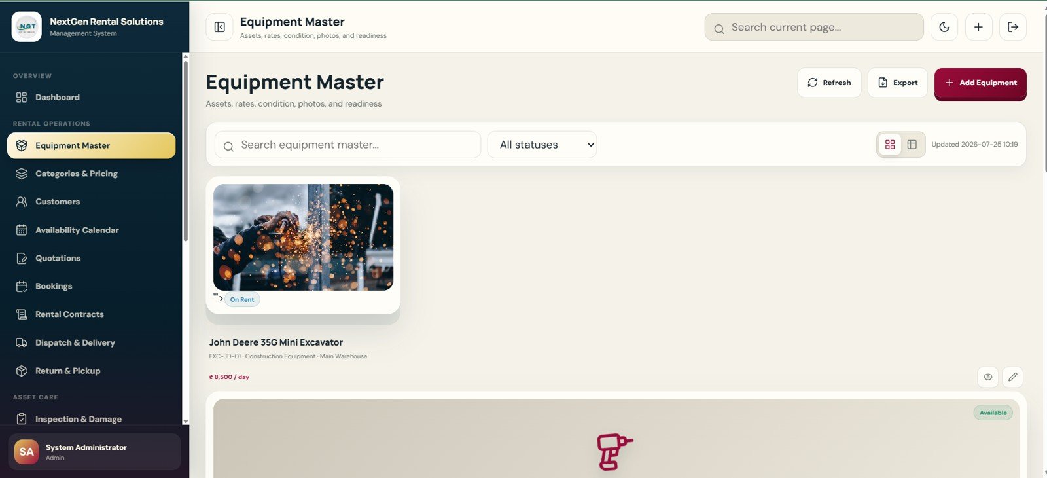The image size is (1047, 478).
Task: Click the Available status badge
Action: [x=993, y=413]
